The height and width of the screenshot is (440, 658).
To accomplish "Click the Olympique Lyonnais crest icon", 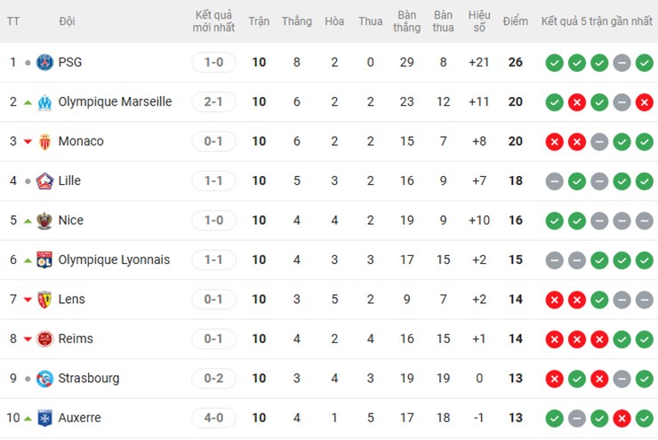I will tap(44, 260).
